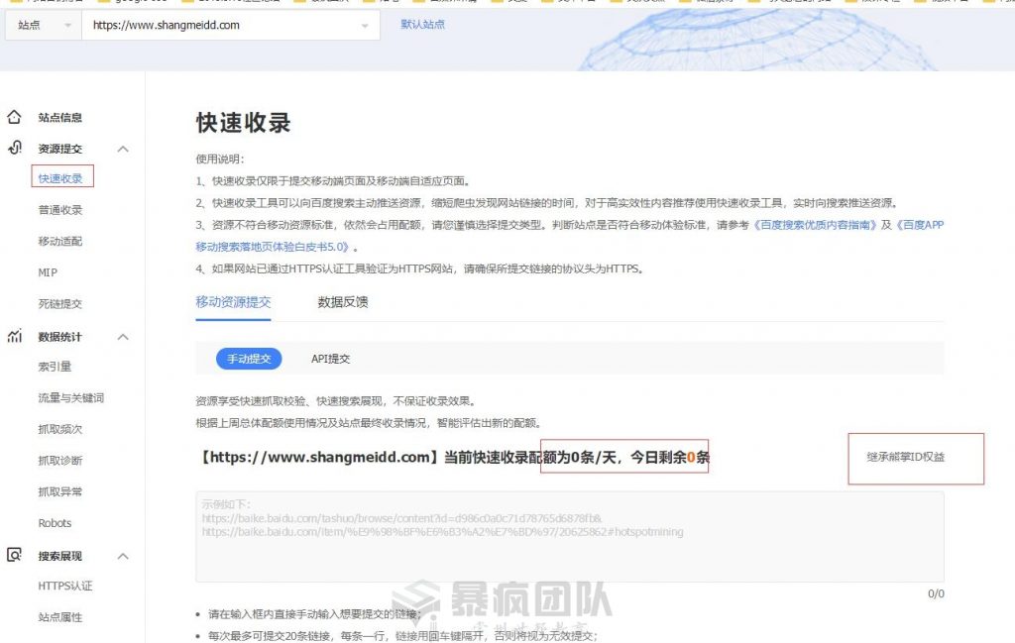
Task: Click the 当前快速收录配额 quota text
Action: point(453,458)
